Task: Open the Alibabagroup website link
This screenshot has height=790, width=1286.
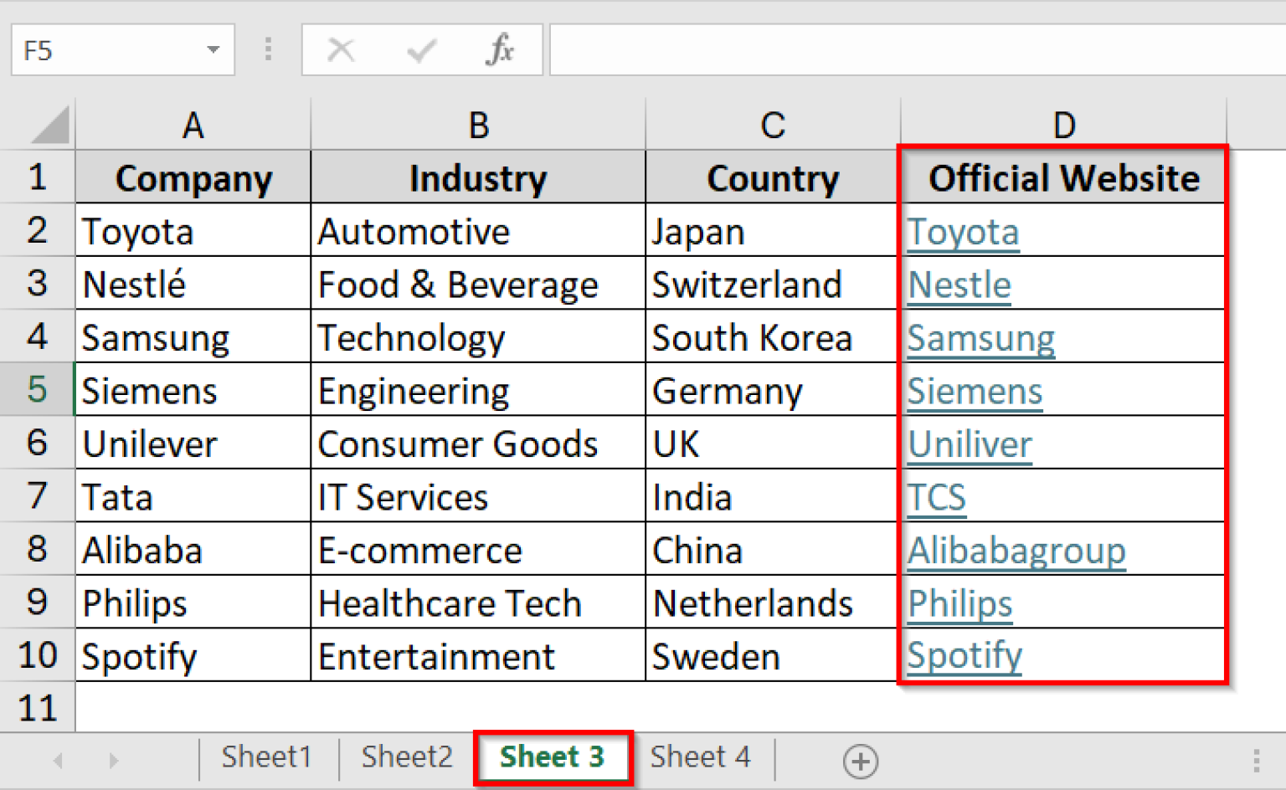Action: tap(1016, 550)
